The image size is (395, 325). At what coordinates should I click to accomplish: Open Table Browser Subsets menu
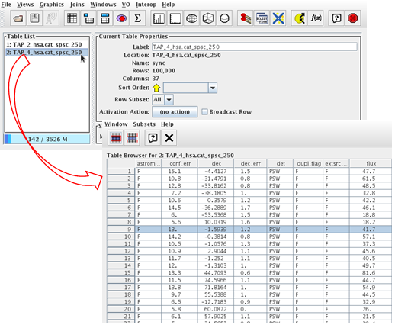tap(144, 124)
